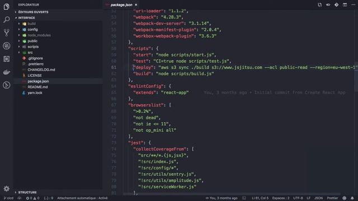Viewport: 358px width, 201px height.
Task: Expand the STRUCTURE outline section
Action: [27, 192]
